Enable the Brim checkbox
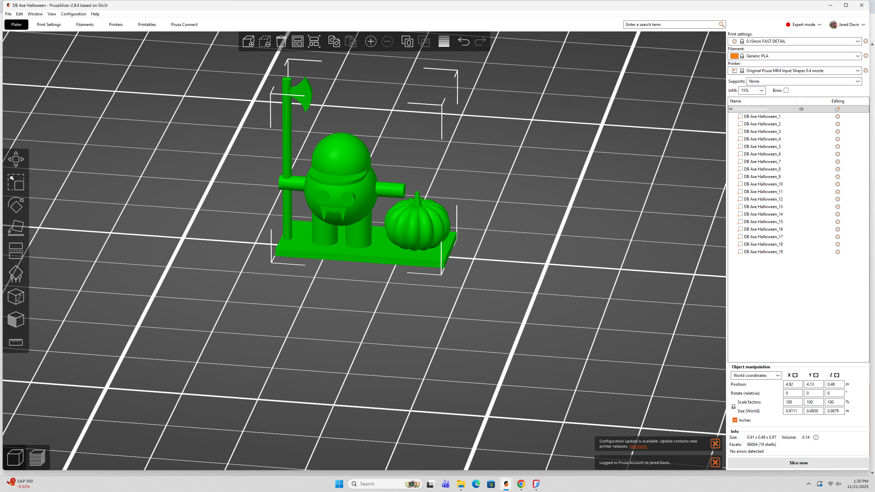Image resolution: width=875 pixels, height=492 pixels. point(786,91)
